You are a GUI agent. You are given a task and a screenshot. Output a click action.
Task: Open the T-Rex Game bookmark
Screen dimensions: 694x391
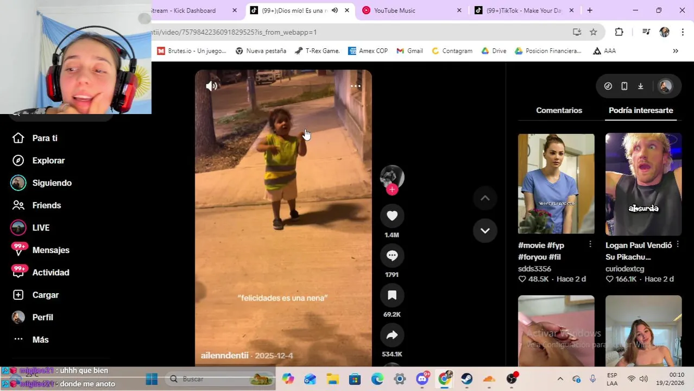(317, 51)
